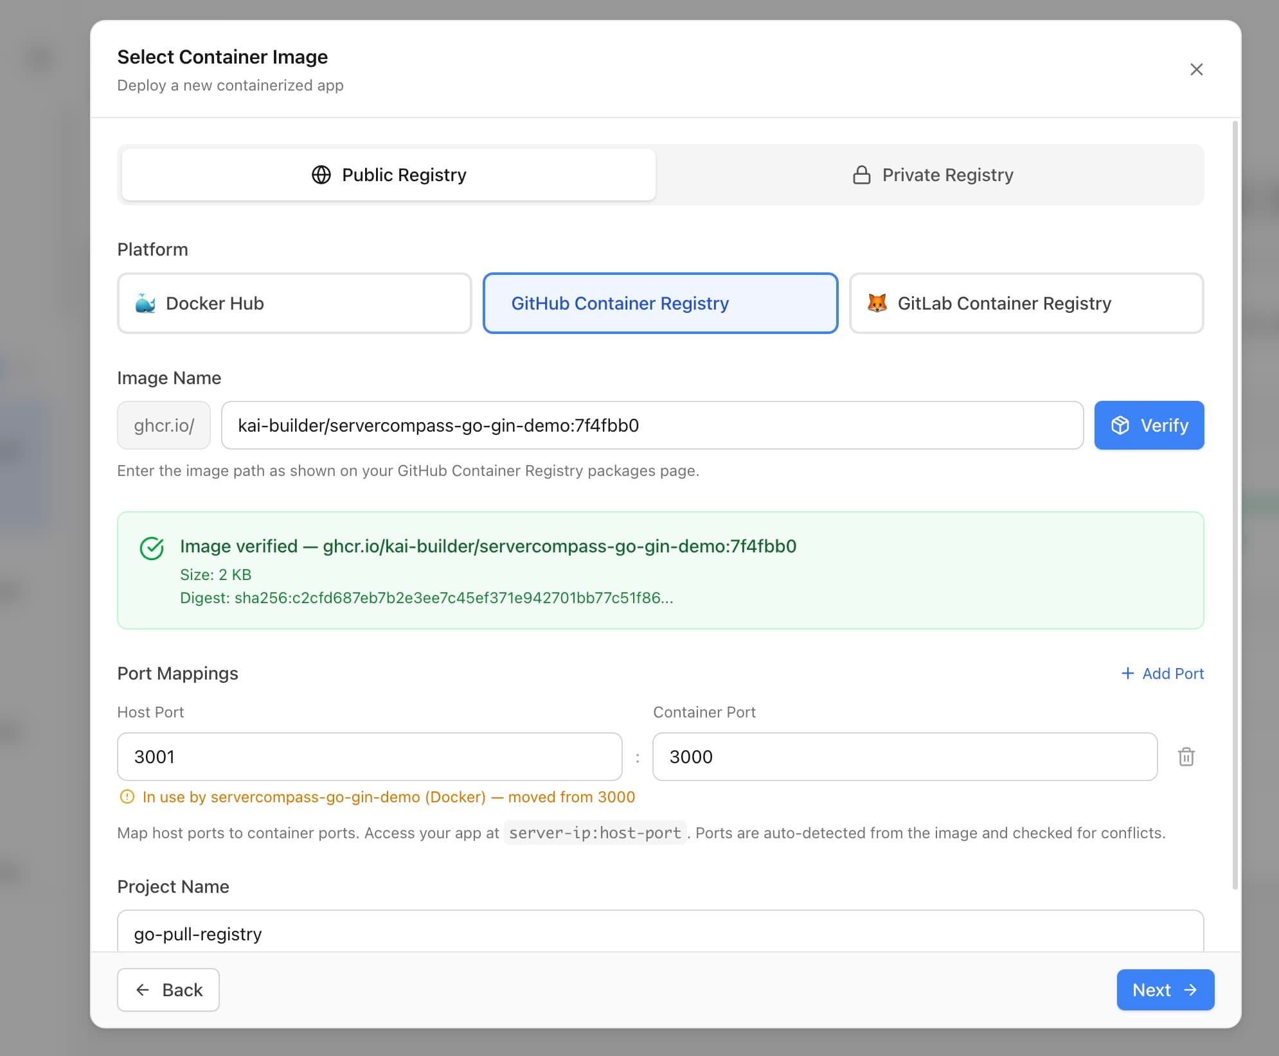Click the plus icon beside Add Port
This screenshot has width=1279, height=1056.
pyautogui.click(x=1129, y=673)
